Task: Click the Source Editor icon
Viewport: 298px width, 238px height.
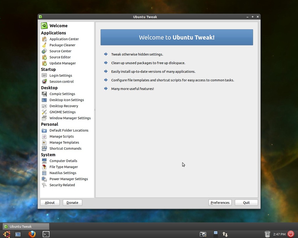Action: coord(44,57)
